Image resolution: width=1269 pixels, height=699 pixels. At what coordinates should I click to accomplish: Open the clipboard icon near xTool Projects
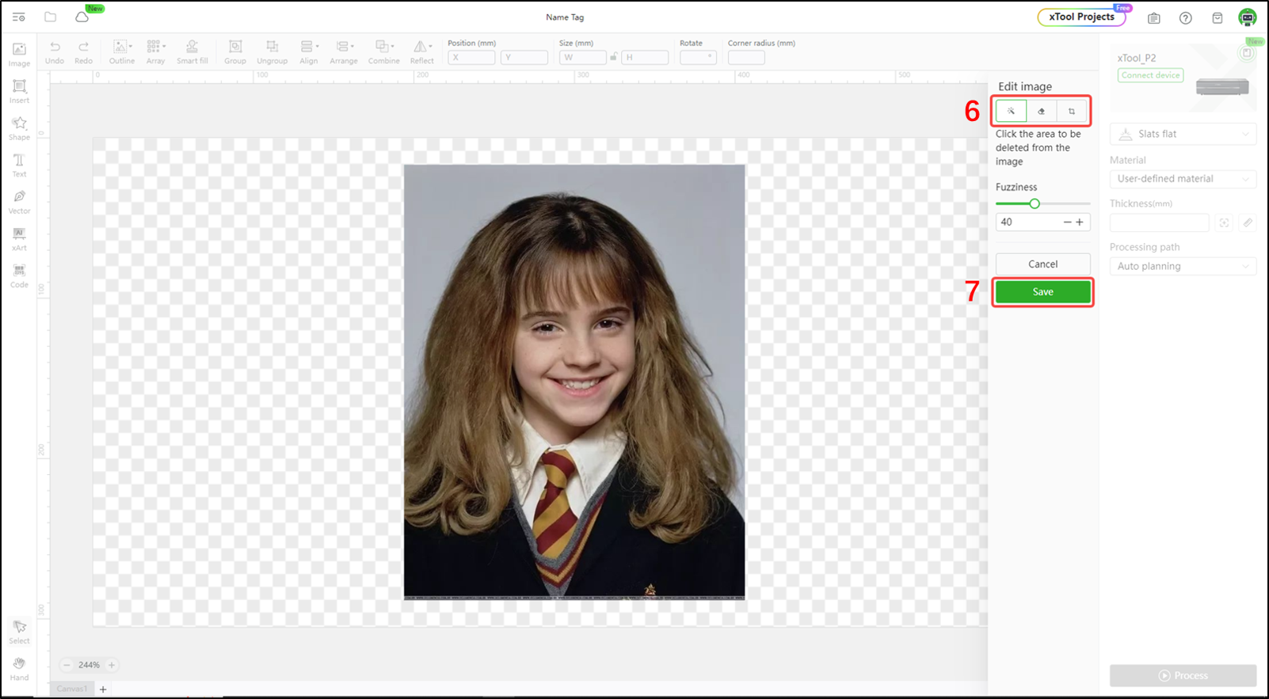coord(1153,17)
